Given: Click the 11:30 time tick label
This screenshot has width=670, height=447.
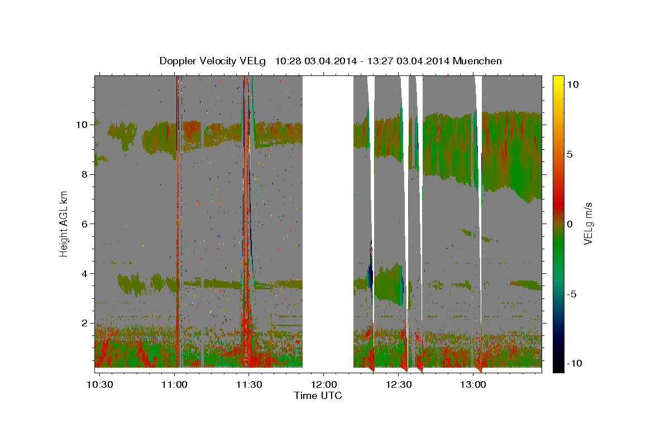Looking at the screenshot, I should (249, 384).
